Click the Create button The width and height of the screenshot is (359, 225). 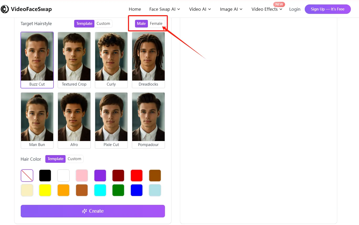tap(93, 211)
